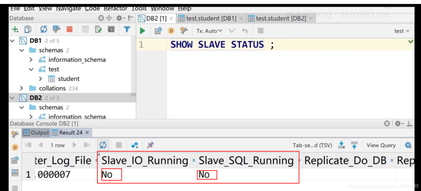Pin the Result 24 tab with the pin icon

pyautogui.click(x=150, y=145)
